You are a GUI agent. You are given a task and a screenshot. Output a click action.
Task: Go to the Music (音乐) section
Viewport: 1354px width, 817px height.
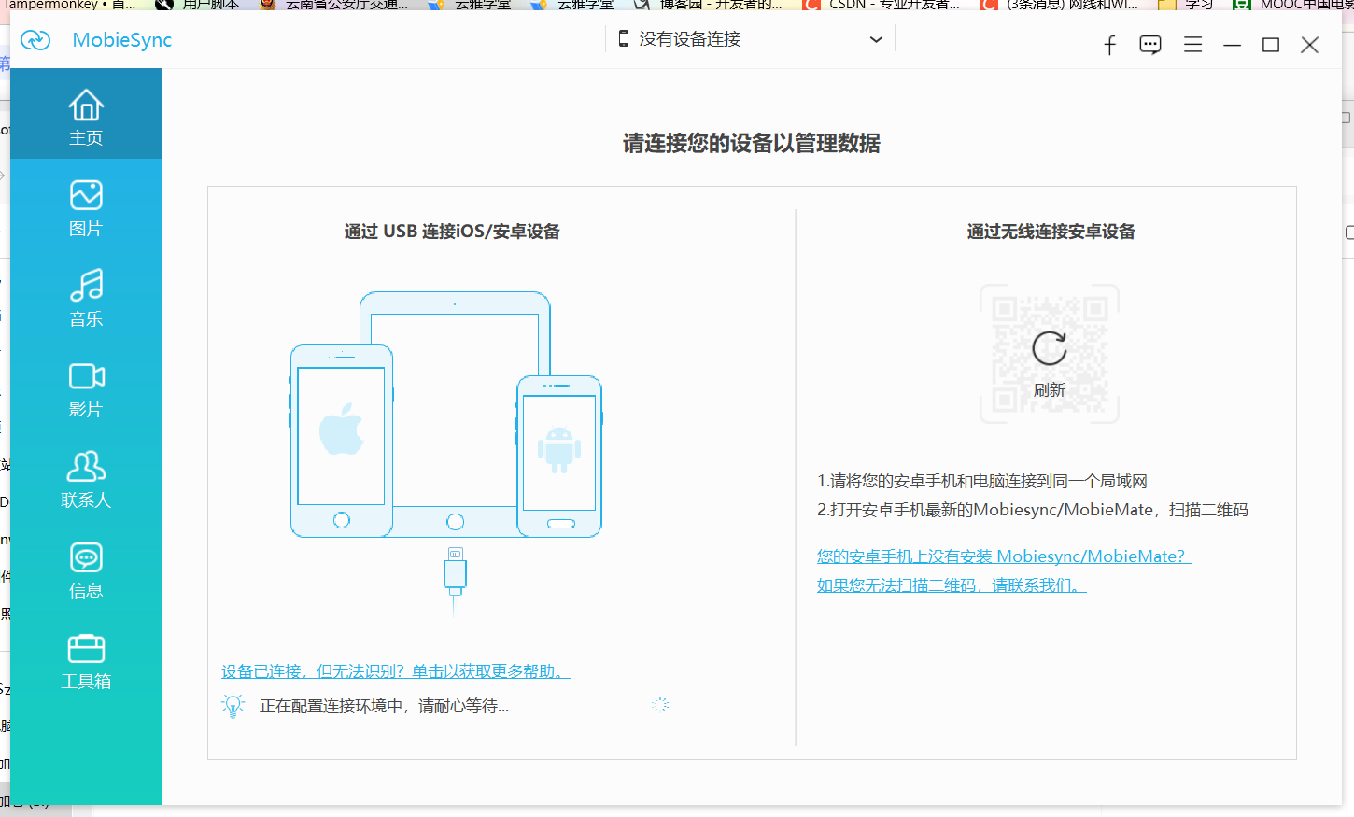pyautogui.click(x=86, y=298)
